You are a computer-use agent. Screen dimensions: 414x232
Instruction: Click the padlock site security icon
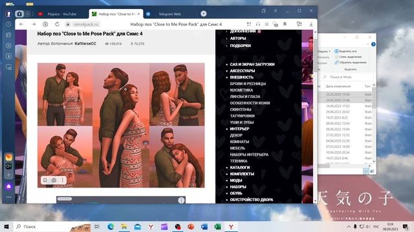click(x=68, y=24)
